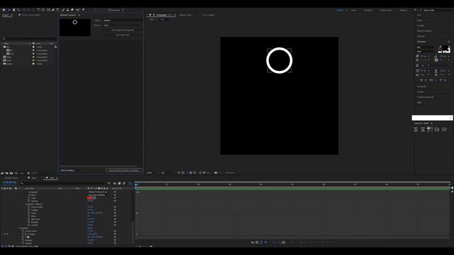Toggle the stopwatch for shape Color property
Image resolution: width=454 pixels, height=255 pixels.
[28, 198]
